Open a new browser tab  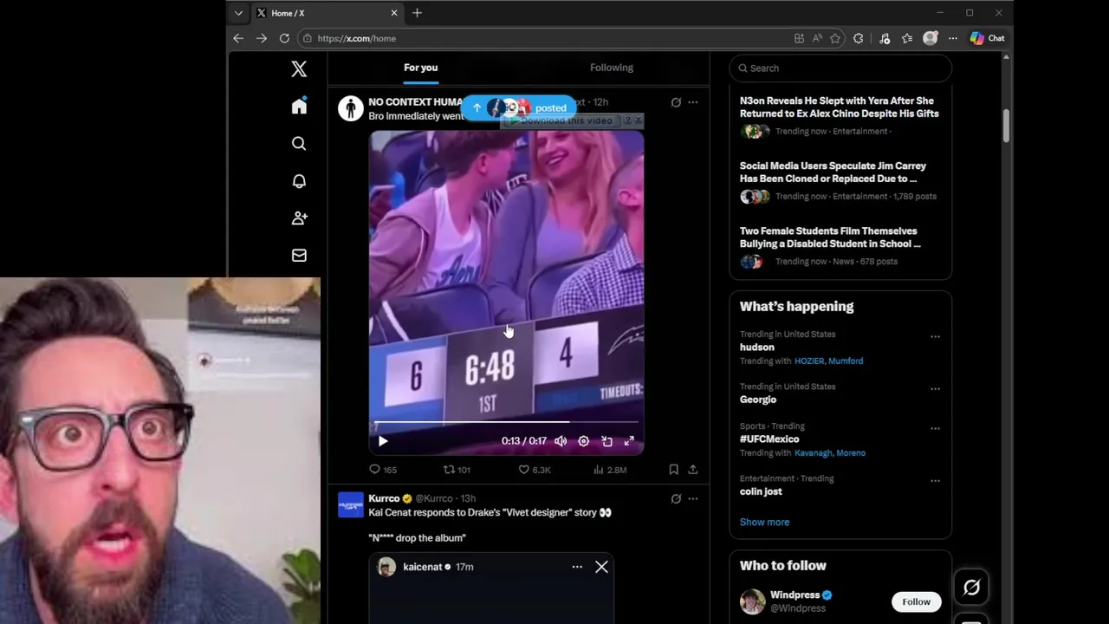(x=417, y=13)
